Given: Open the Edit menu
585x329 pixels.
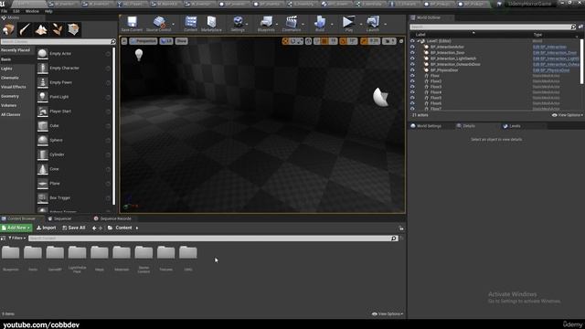Looking at the screenshot, I should (16, 11).
